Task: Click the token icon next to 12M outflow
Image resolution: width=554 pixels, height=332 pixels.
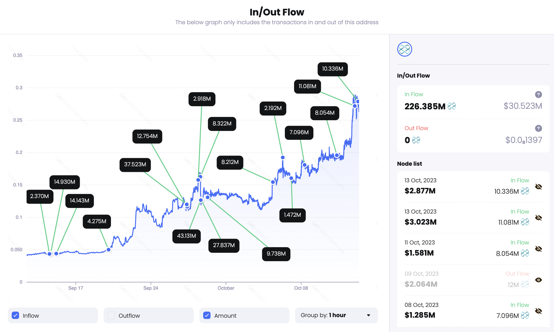Action: 525,284
